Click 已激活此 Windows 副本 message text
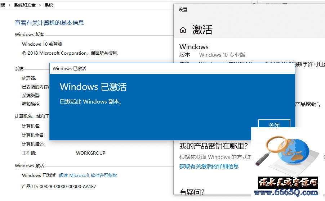 click(x=91, y=102)
